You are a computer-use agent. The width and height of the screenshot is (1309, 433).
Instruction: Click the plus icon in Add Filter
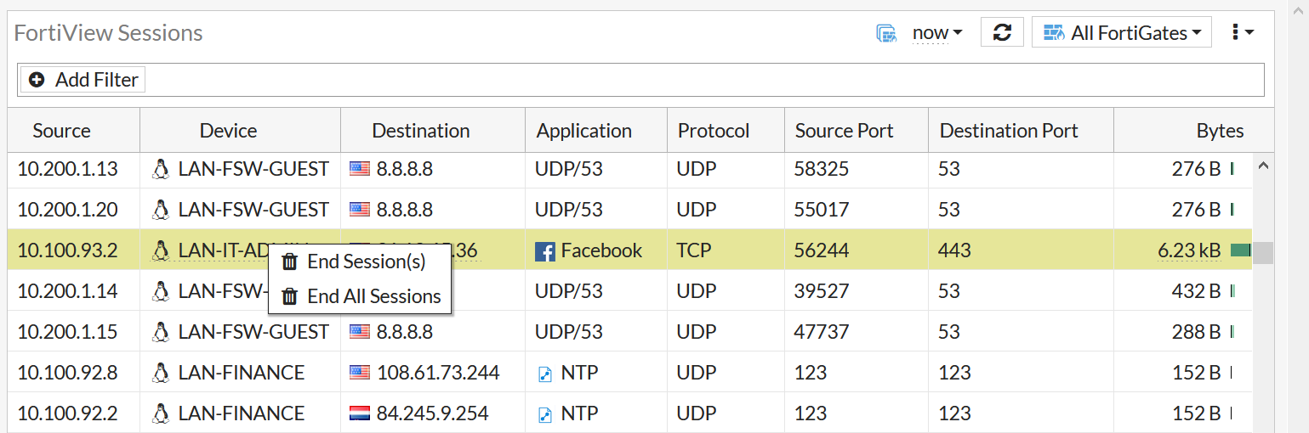click(37, 80)
